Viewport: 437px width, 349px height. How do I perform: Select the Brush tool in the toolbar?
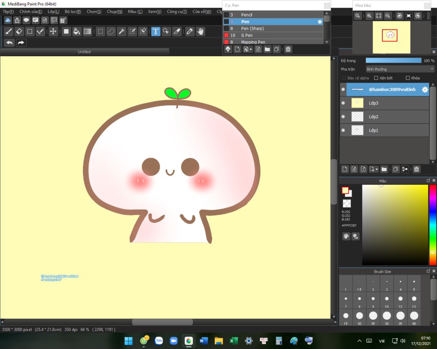(9, 32)
